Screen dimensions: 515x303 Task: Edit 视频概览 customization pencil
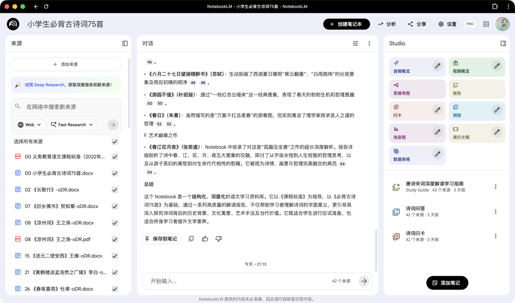click(497, 66)
